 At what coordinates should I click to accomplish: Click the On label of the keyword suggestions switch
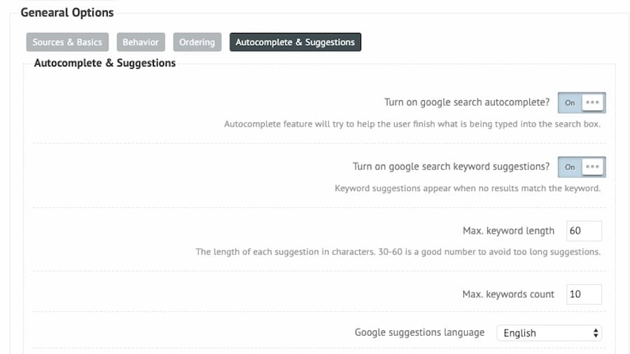tap(570, 167)
